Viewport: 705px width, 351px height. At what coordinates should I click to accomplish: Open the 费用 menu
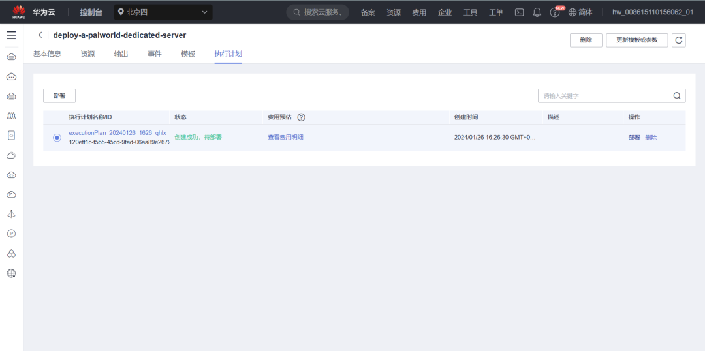point(419,12)
